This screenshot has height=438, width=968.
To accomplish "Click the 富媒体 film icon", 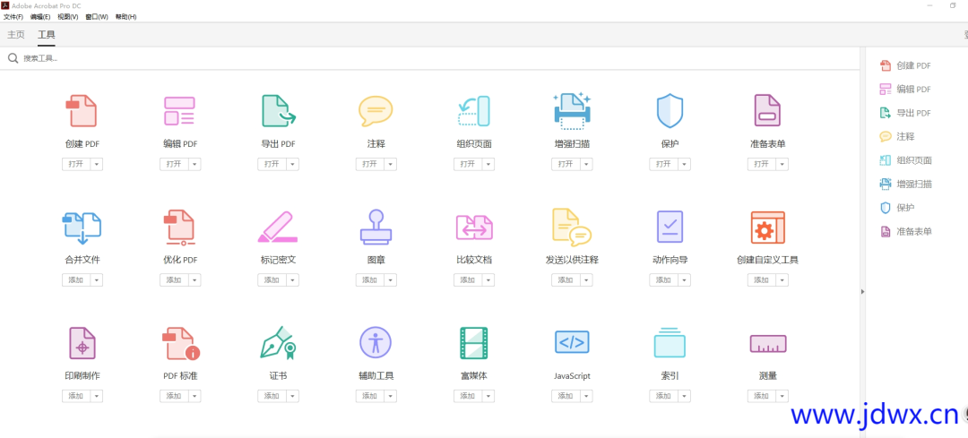I will [x=473, y=343].
